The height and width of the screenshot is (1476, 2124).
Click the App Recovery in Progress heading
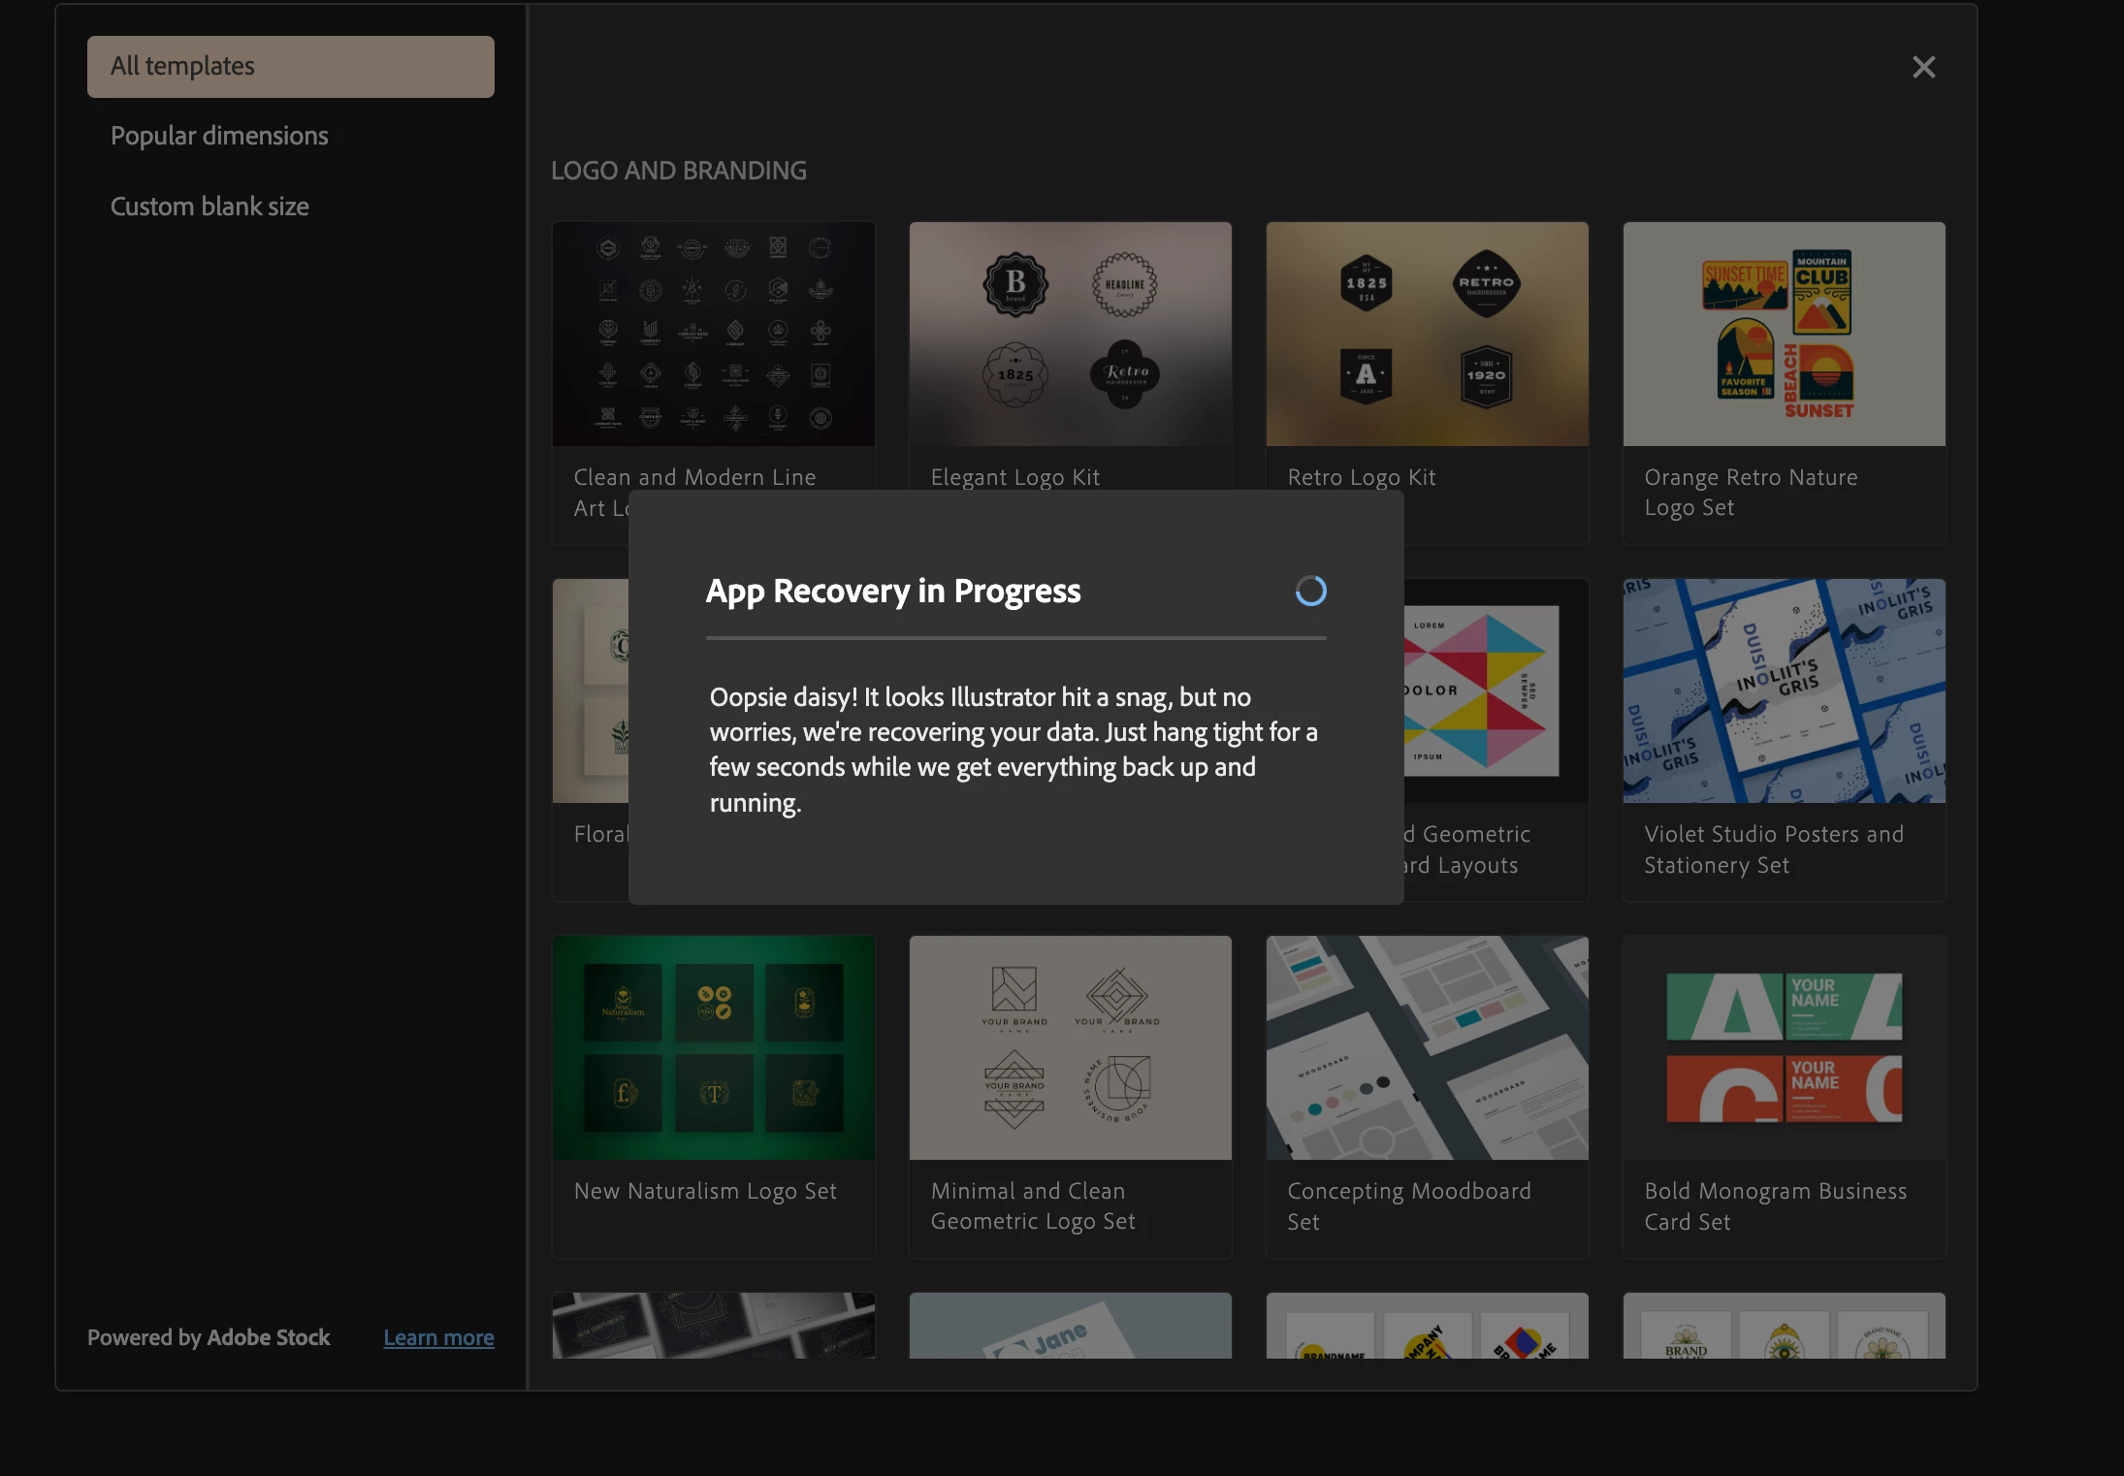tap(892, 591)
